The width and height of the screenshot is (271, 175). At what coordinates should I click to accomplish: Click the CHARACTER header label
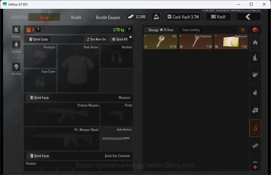pos(18,17)
